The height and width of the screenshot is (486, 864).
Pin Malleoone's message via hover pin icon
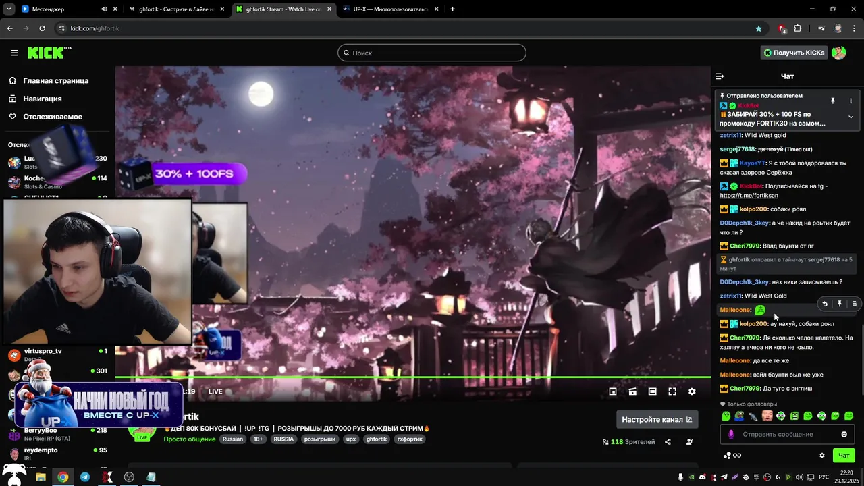coord(840,304)
